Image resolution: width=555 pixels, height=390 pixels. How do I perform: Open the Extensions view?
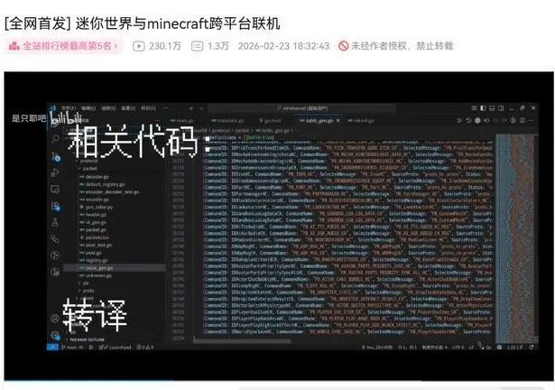click(55, 206)
